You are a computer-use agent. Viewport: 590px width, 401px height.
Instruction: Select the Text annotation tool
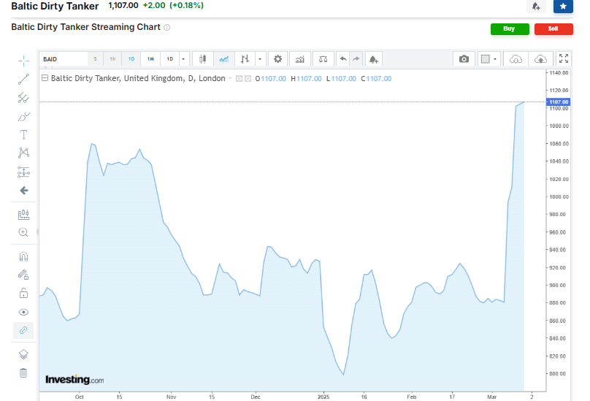23,134
